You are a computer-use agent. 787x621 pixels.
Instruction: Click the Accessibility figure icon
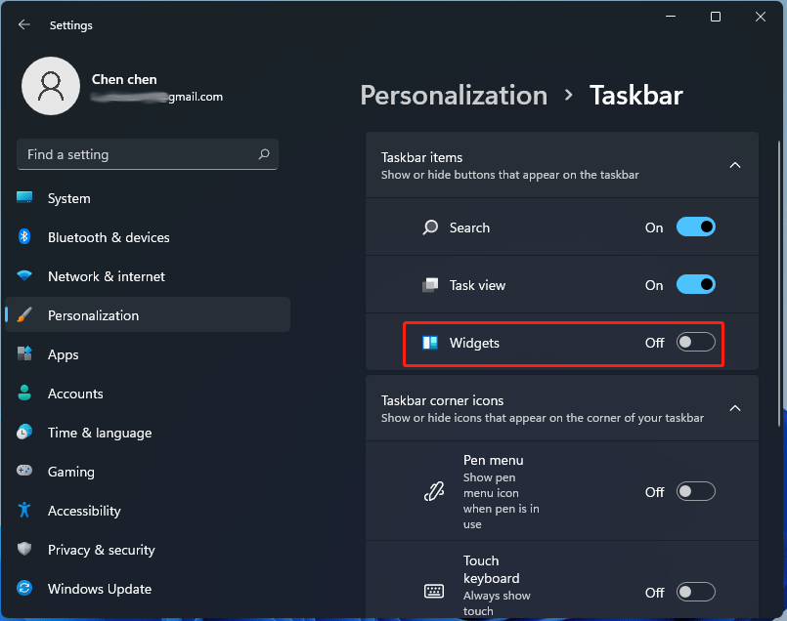point(24,510)
